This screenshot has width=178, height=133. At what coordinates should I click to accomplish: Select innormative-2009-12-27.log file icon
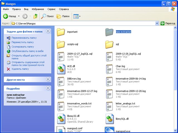click(61, 94)
